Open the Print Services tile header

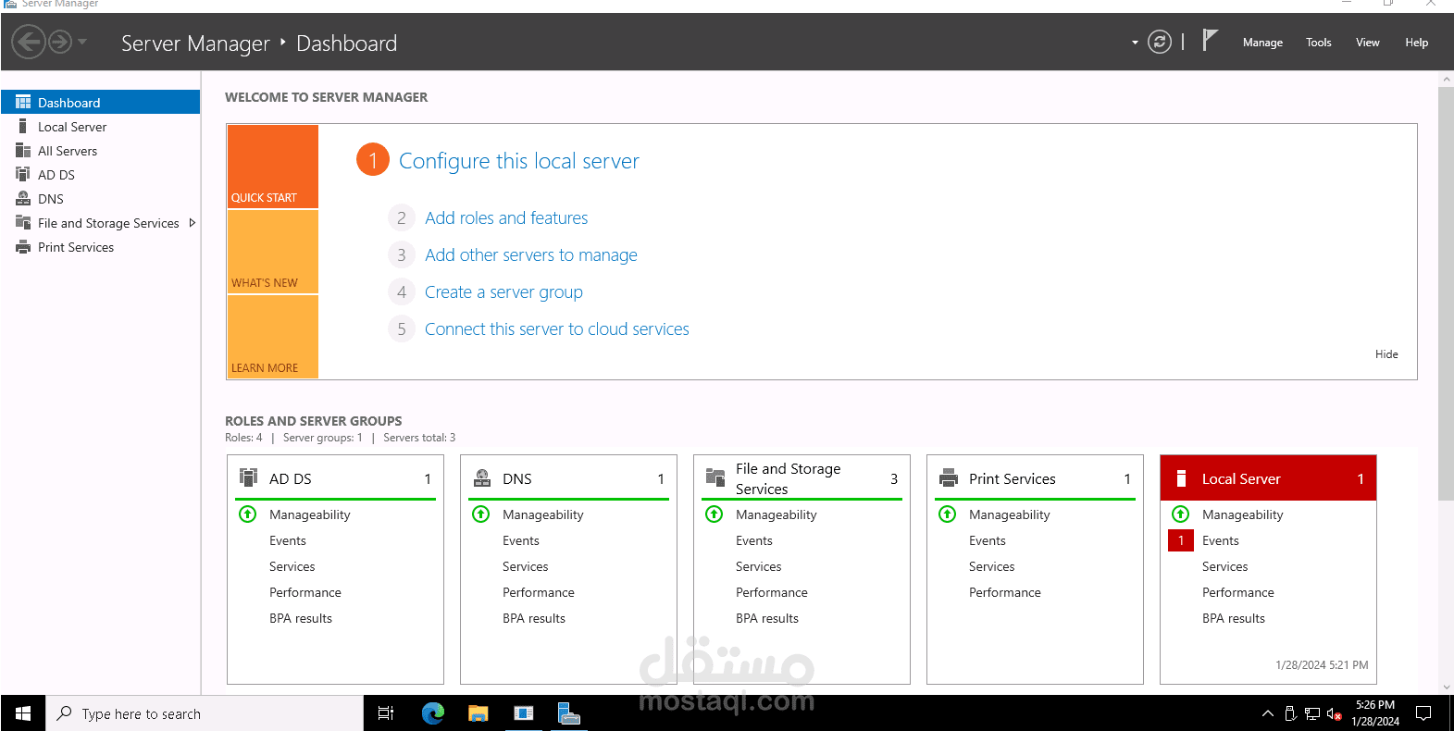(x=1035, y=478)
